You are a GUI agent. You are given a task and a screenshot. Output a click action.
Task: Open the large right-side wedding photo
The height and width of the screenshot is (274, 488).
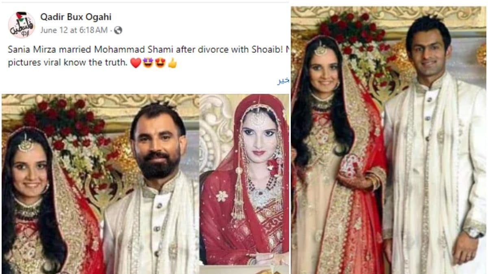389,140
